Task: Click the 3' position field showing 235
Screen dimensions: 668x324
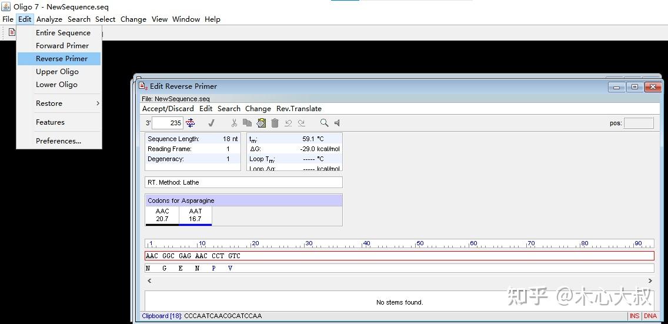Action: [168, 123]
